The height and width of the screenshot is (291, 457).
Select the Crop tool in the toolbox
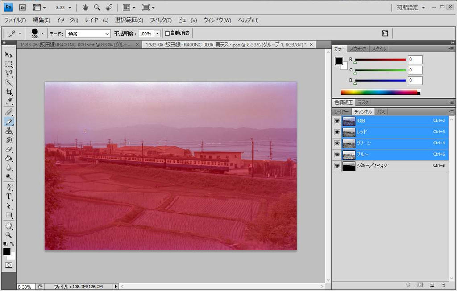click(x=8, y=92)
